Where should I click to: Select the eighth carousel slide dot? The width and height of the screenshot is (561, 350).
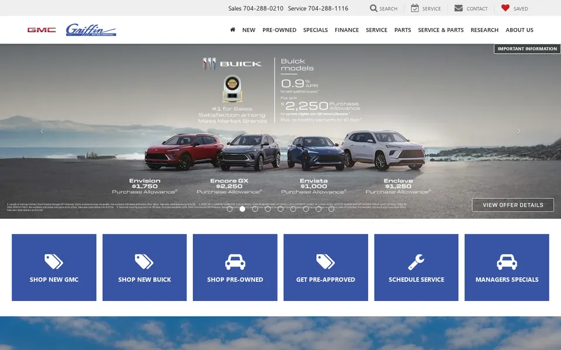pos(318,209)
